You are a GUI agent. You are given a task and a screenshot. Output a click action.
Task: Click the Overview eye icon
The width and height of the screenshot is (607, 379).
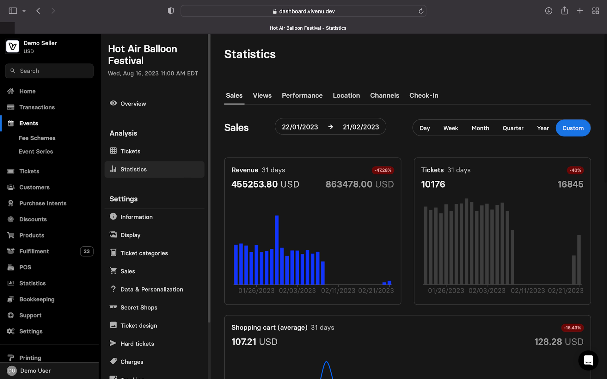[x=113, y=103]
